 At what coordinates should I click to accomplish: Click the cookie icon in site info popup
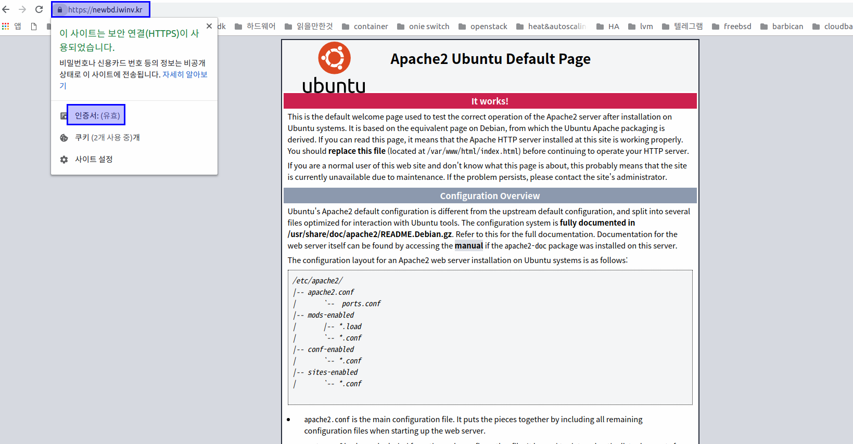pos(64,138)
